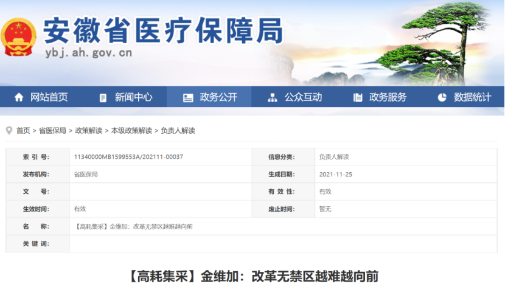The width and height of the screenshot is (505, 284).
Task: Click the 数据统计 pie chart icon
Action: 442,97
